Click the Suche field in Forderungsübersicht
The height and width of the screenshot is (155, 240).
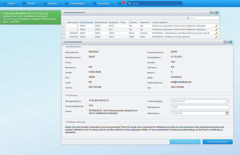(202, 18)
